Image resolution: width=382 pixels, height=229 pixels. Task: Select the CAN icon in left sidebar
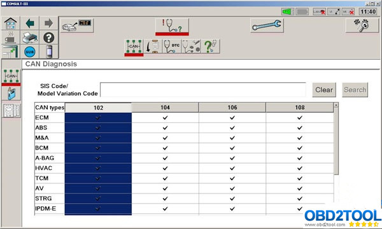(x=11, y=76)
